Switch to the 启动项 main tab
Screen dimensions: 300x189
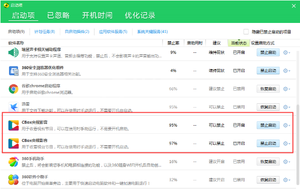(23, 15)
